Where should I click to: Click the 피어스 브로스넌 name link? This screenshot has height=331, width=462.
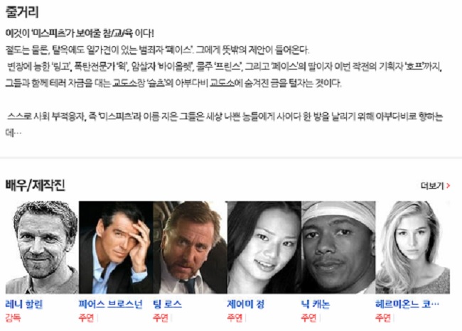(x=110, y=304)
